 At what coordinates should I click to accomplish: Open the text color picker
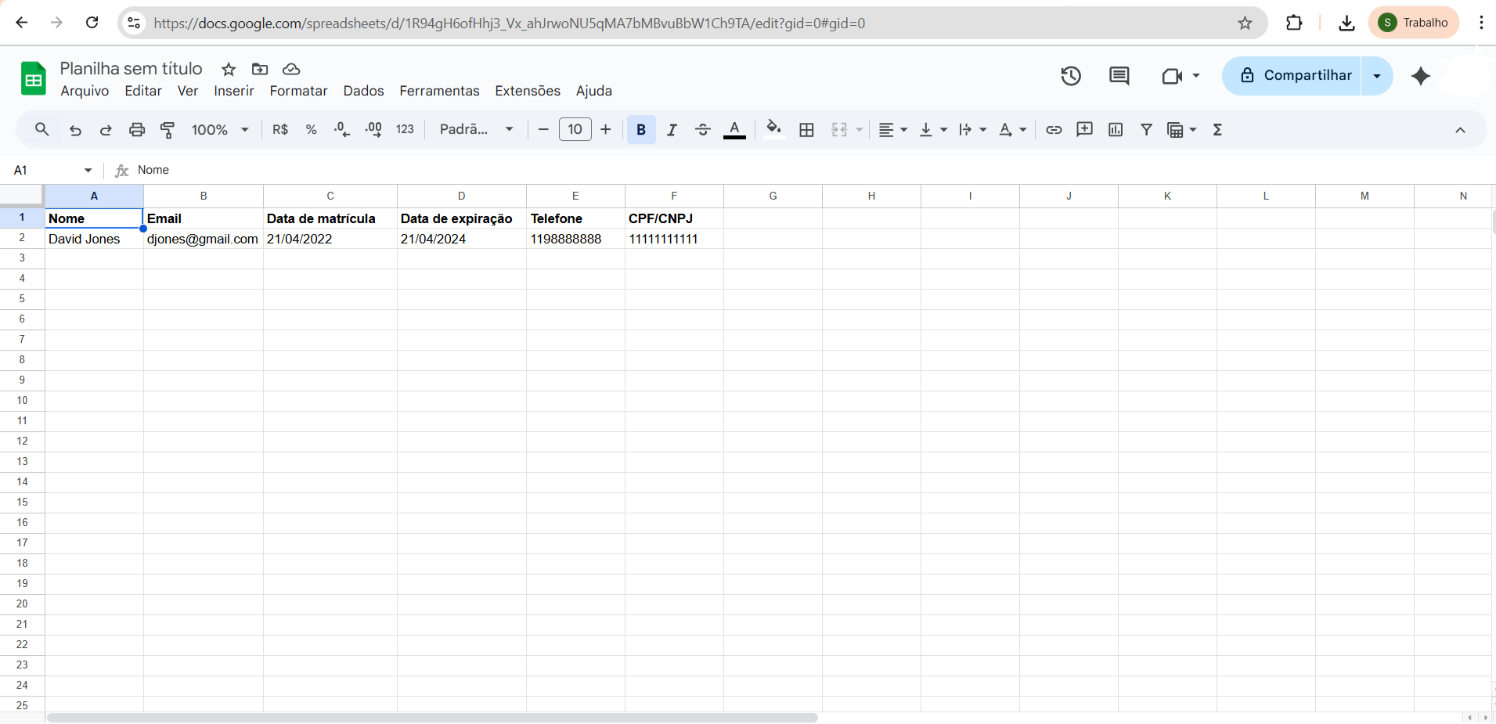[x=734, y=130]
